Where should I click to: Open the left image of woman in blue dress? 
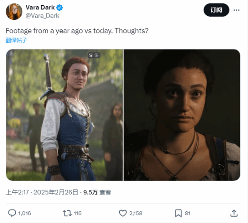point(64,115)
